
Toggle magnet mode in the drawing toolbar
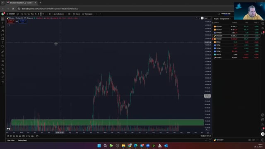point(3,61)
